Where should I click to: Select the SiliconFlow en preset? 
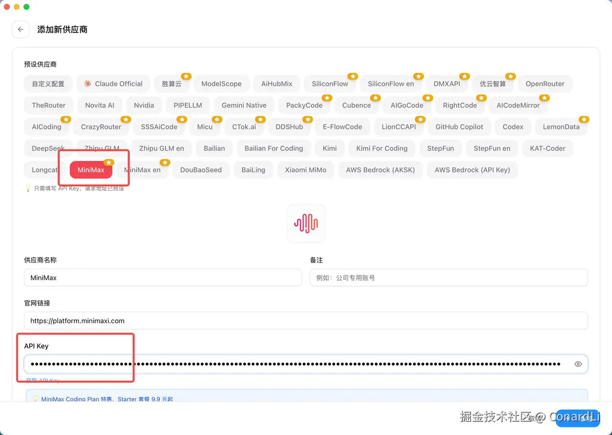391,84
